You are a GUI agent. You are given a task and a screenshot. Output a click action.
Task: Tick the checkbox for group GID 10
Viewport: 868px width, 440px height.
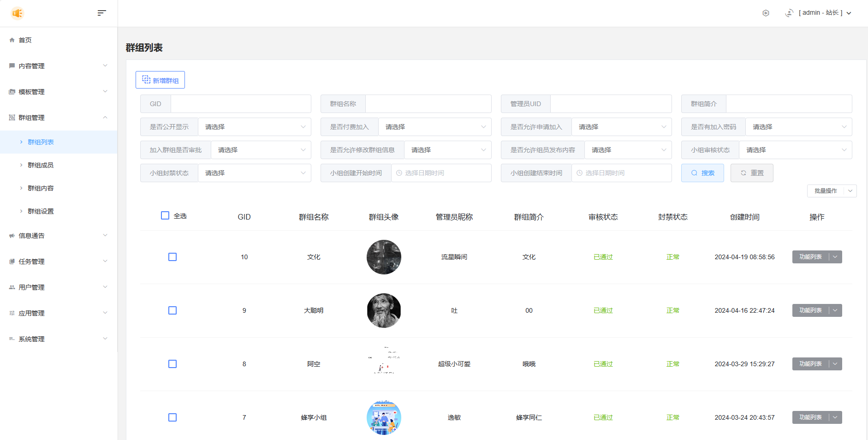pyautogui.click(x=172, y=257)
